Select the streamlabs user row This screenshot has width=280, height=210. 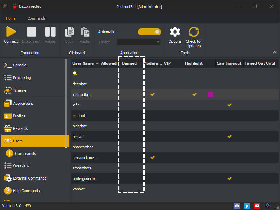(175, 168)
